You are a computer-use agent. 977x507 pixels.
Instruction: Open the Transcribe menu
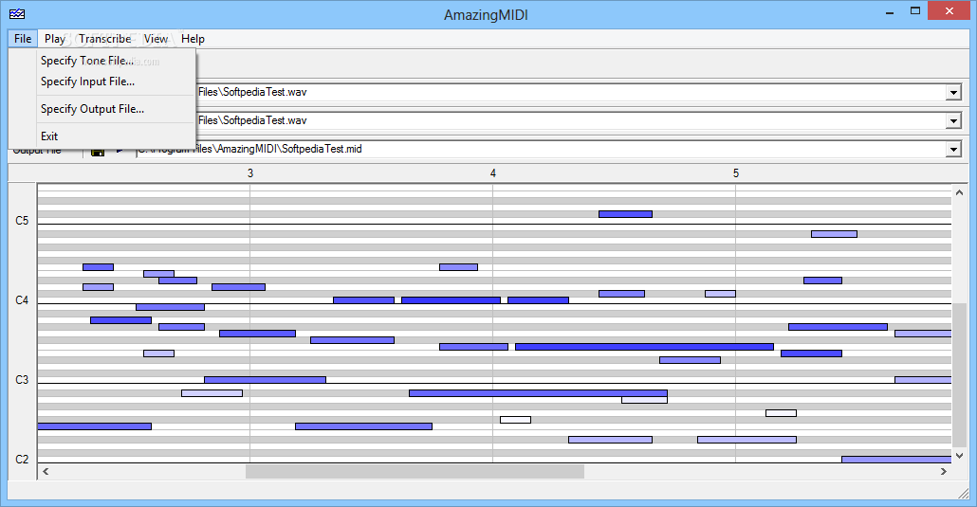[x=104, y=39]
